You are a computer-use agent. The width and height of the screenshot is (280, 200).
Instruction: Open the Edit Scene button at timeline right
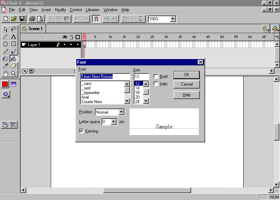click(266, 29)
